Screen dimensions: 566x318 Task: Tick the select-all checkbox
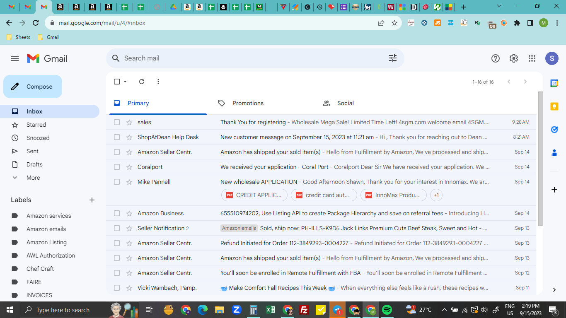pyautogui.click(x=117, y=82)
